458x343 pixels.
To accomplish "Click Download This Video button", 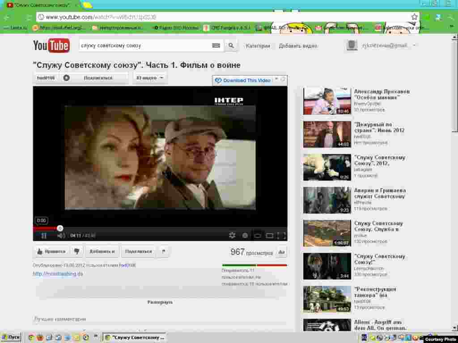I will pyautogui.click(x=243, y=80).
